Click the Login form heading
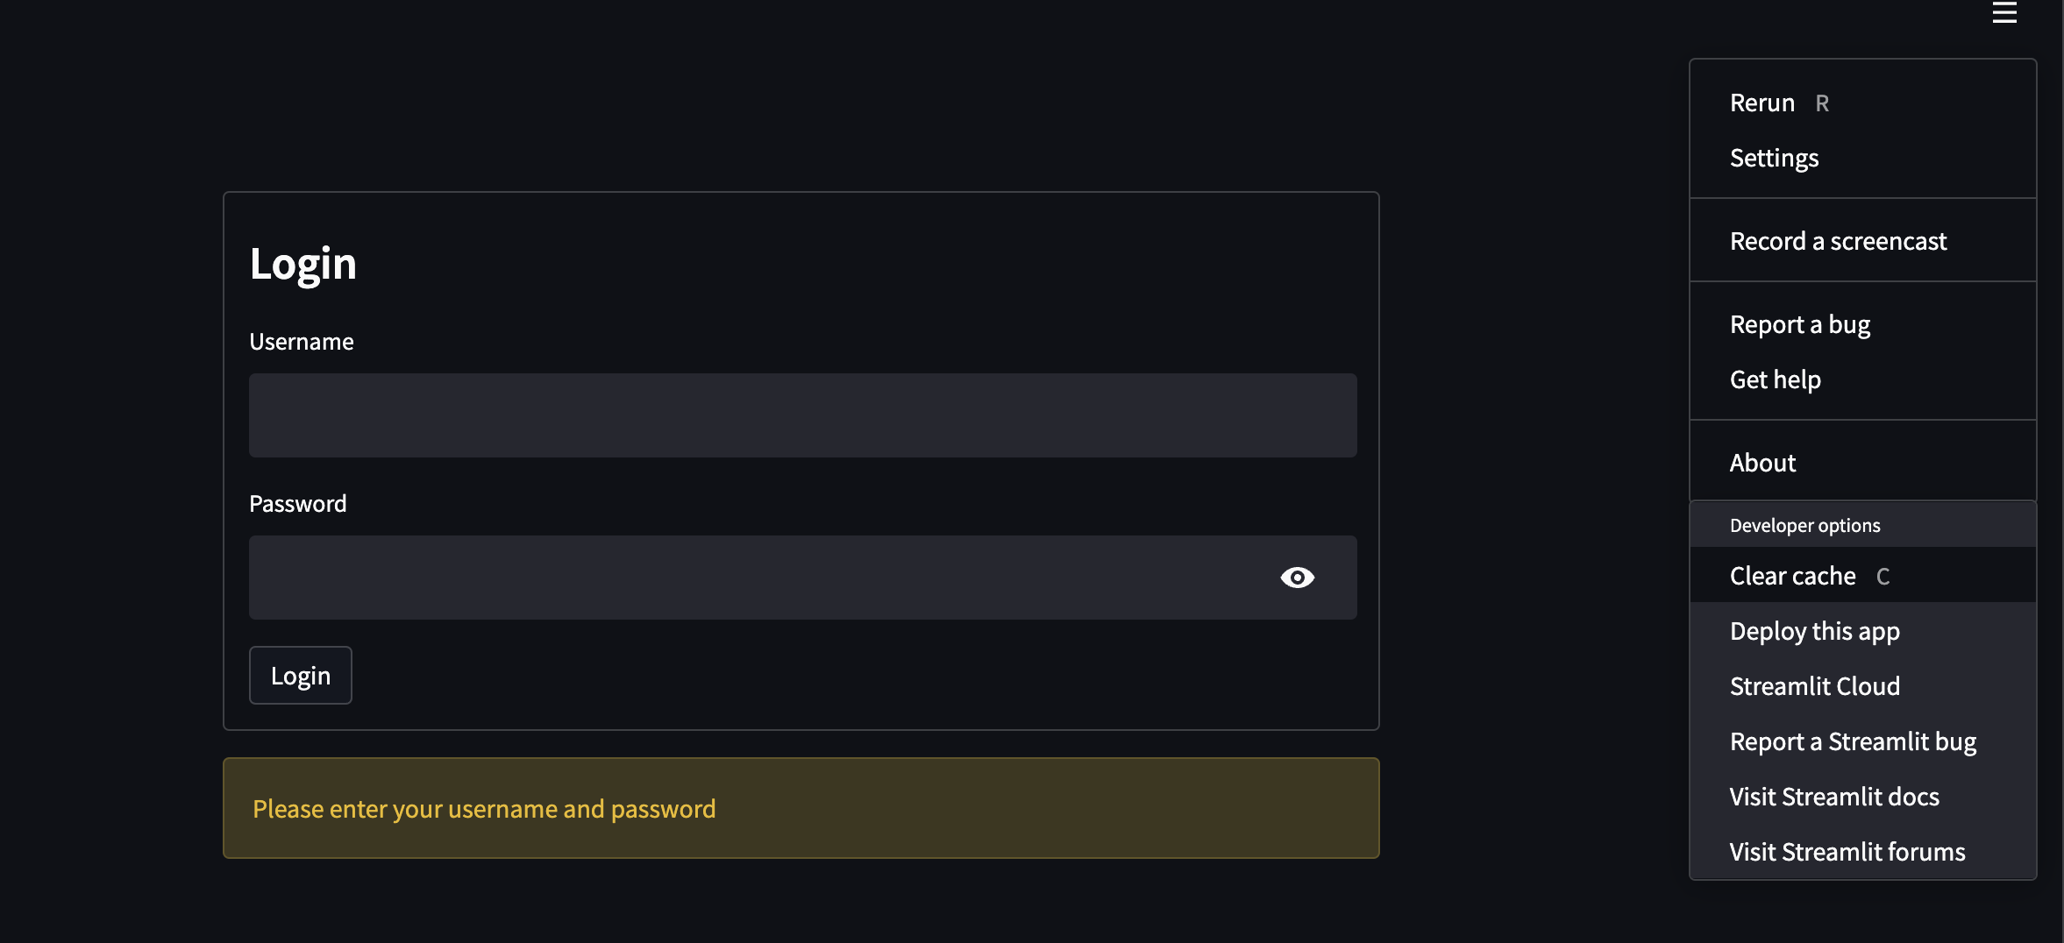Viewport: 2064px width, 943px height. [303, 262]
